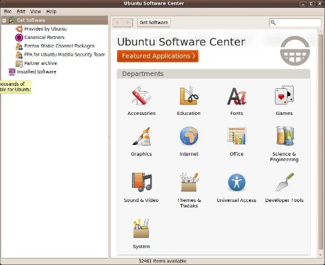
Task: Go back with the left arrow button
Action: coord(118,23)
